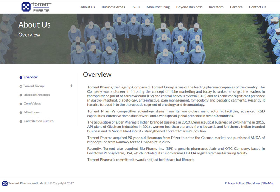Open Contribution Culture sidebar link
The width and height of the screenshot is (280, 192).
click(x=38, y=121)
